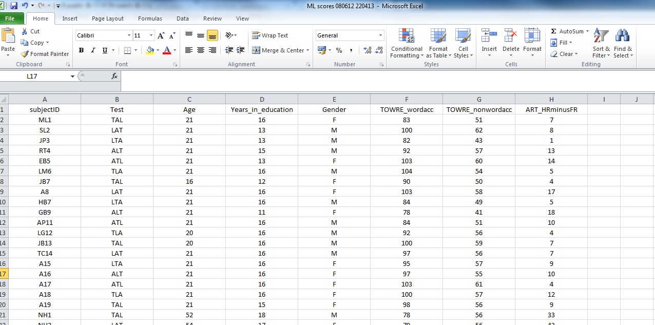Switch to the Formulas tab
The height and width of the screenshot is (325, 655).
[x=150, y=18]
